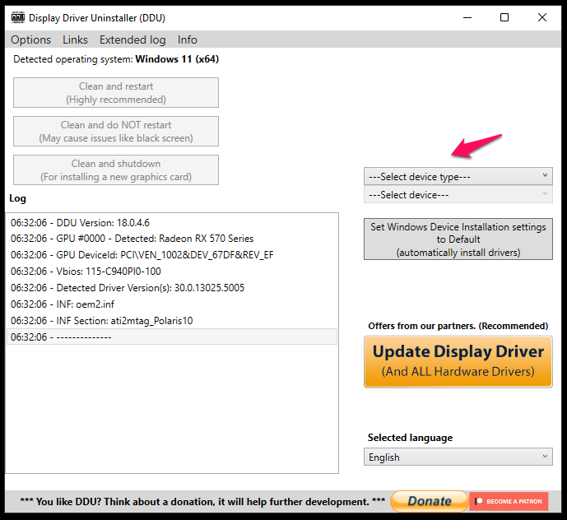Open the Info menu

187,39
